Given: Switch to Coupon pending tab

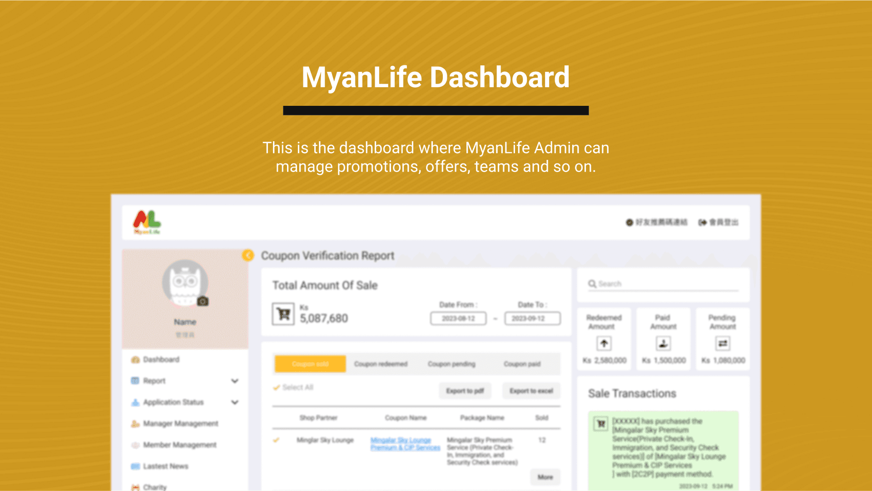Looking at the screenshot, I should click(x=451, y=364).
